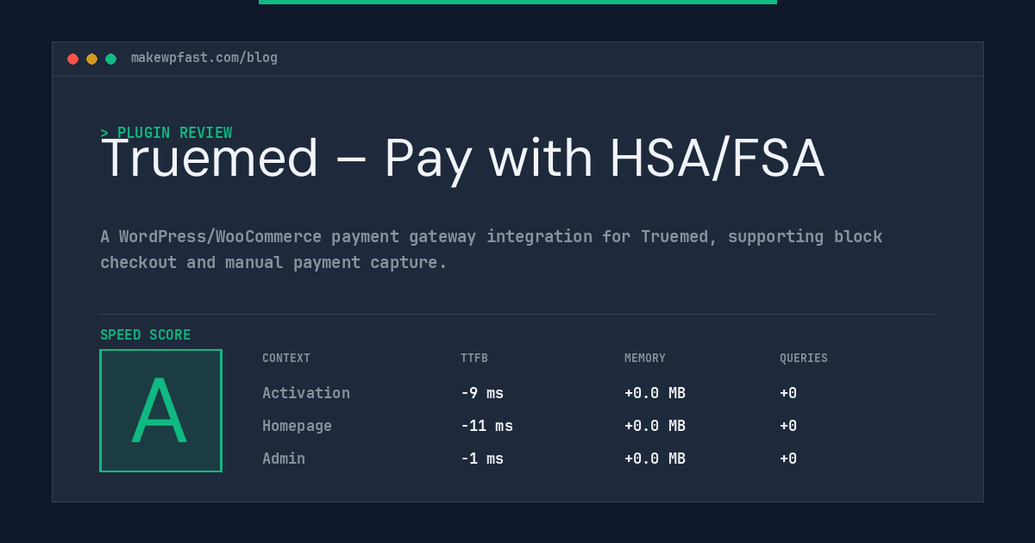Click the plugin description paragraph

tap(492, 249)
